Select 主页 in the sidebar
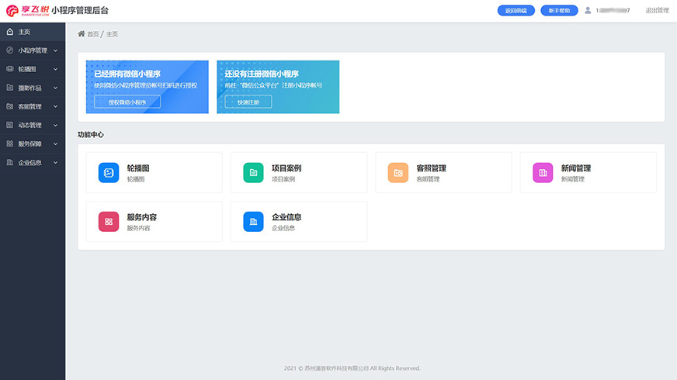 click(x=24, y=32)
